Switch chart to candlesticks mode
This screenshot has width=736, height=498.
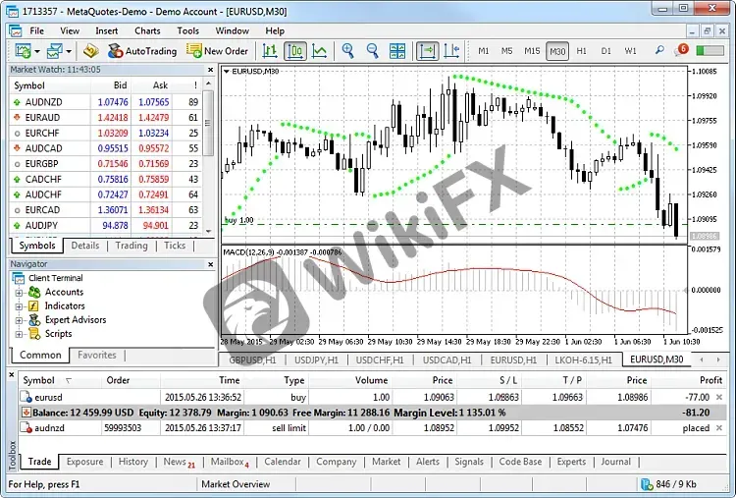click(x=295, y=51)
